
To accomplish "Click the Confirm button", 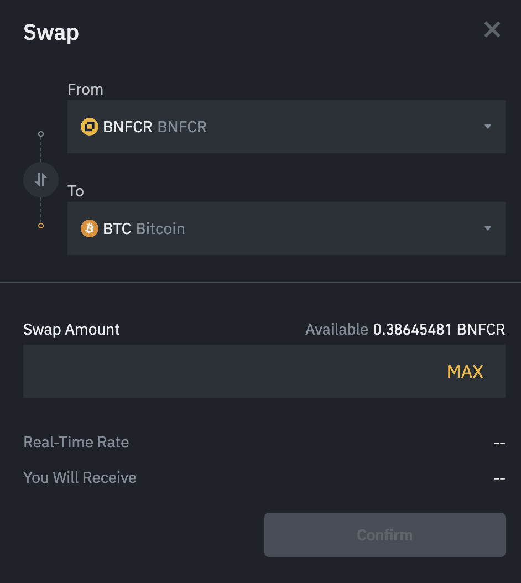I will pyautogui.click(x=385, y=535).
